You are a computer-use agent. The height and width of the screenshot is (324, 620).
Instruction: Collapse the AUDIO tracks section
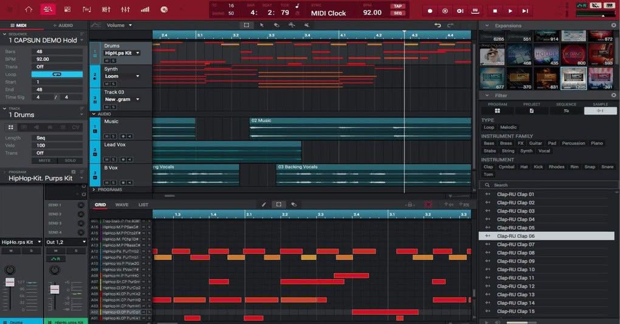94,114
